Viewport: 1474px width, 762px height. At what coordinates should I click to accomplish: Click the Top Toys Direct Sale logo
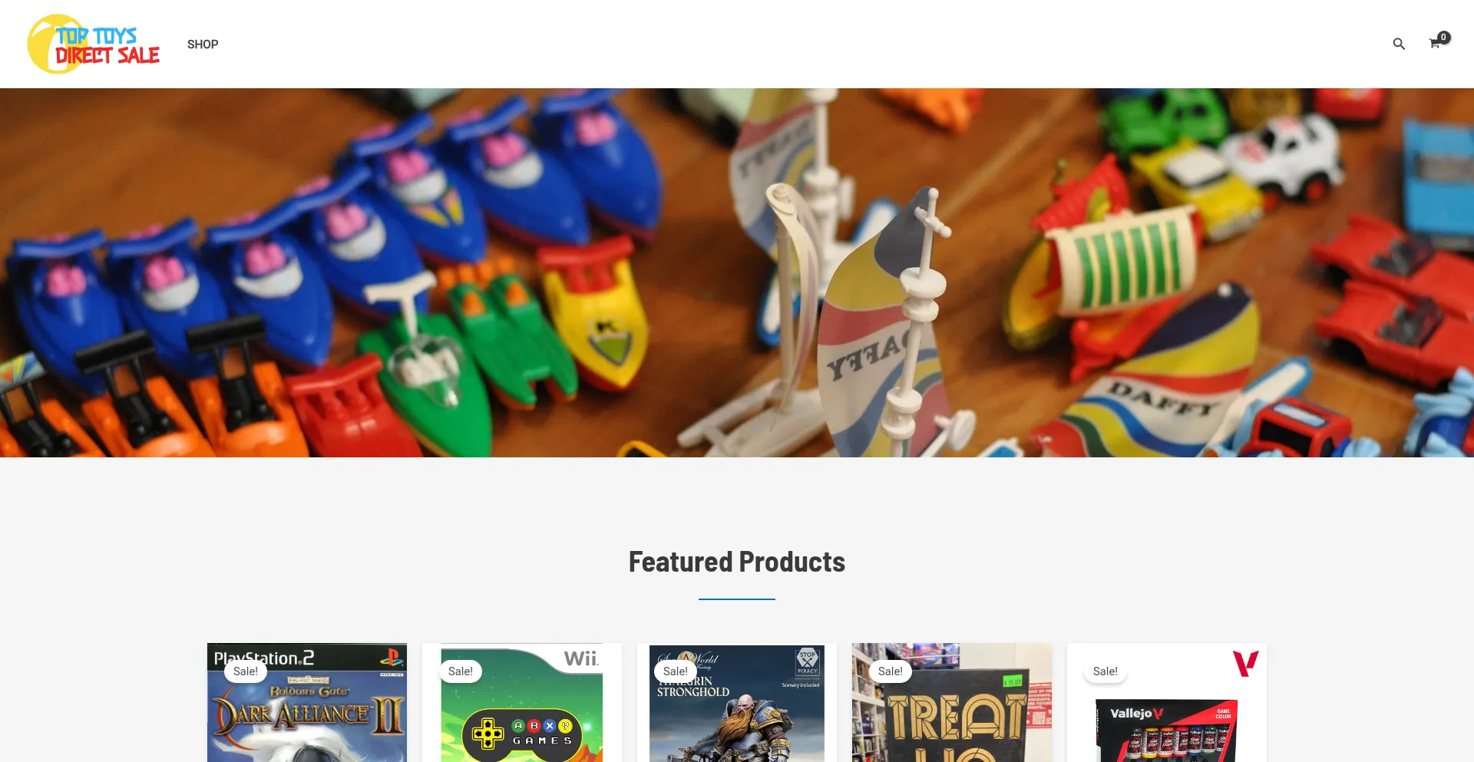coord(94,44)
